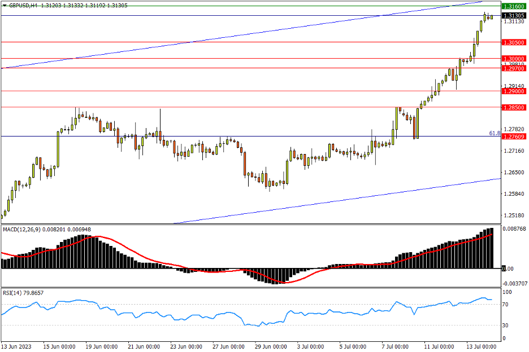Click the triangle arrow beside GBPUSD,H1
Viewport: 529px width, 352px height.
click(x=5, y=5)
